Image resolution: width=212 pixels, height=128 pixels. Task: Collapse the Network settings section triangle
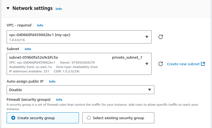tap(8, 8)
